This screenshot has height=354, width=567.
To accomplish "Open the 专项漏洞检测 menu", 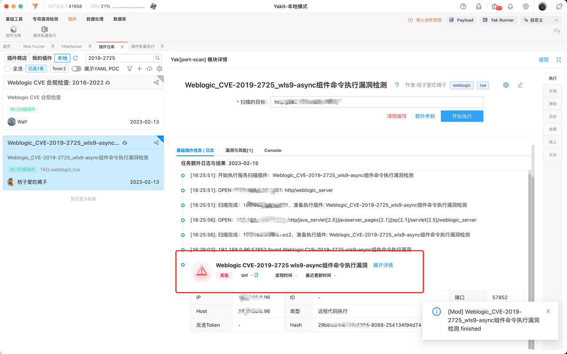I will (45, 19).
